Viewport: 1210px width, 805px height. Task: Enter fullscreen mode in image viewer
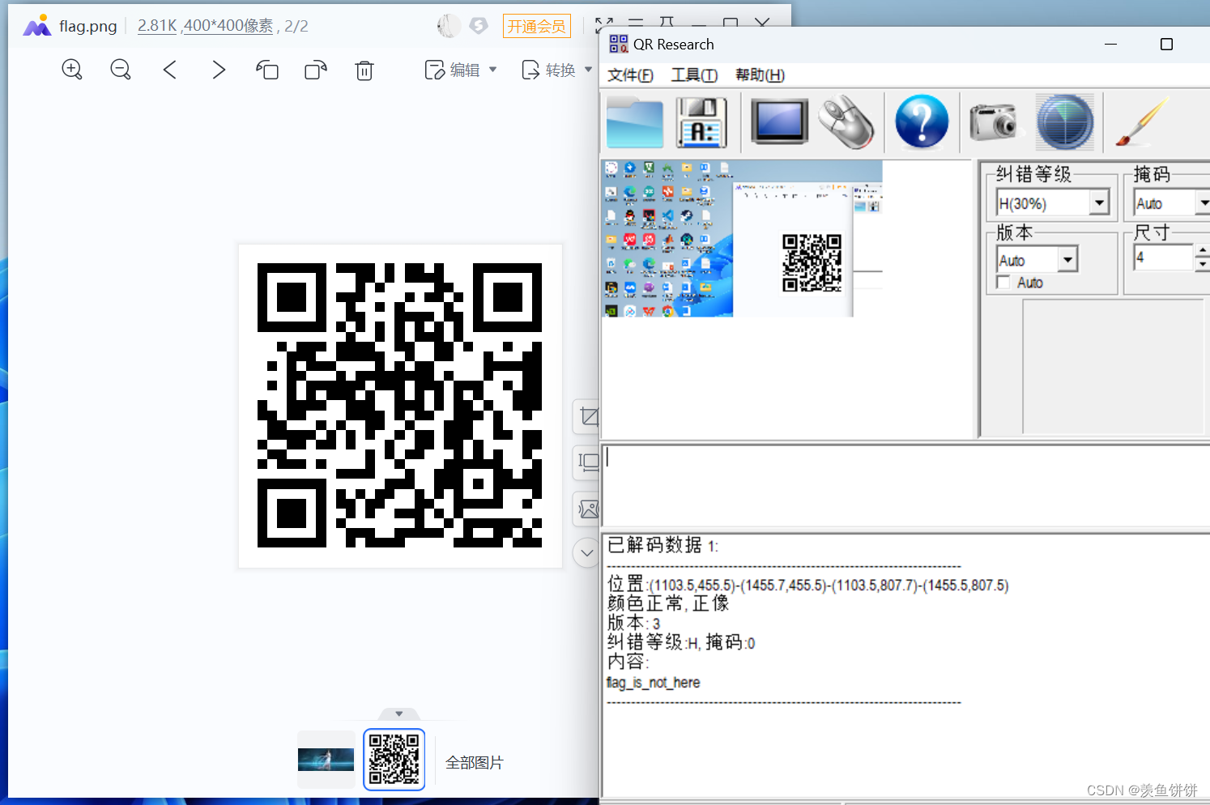[x=603, y=24]
